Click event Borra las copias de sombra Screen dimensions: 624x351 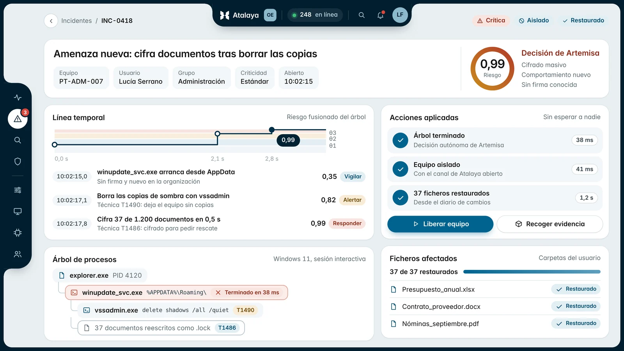(209, 200)
